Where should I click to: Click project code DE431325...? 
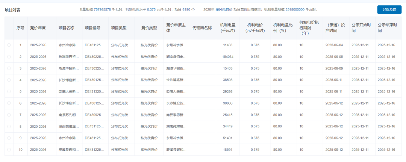click(94, 91)
